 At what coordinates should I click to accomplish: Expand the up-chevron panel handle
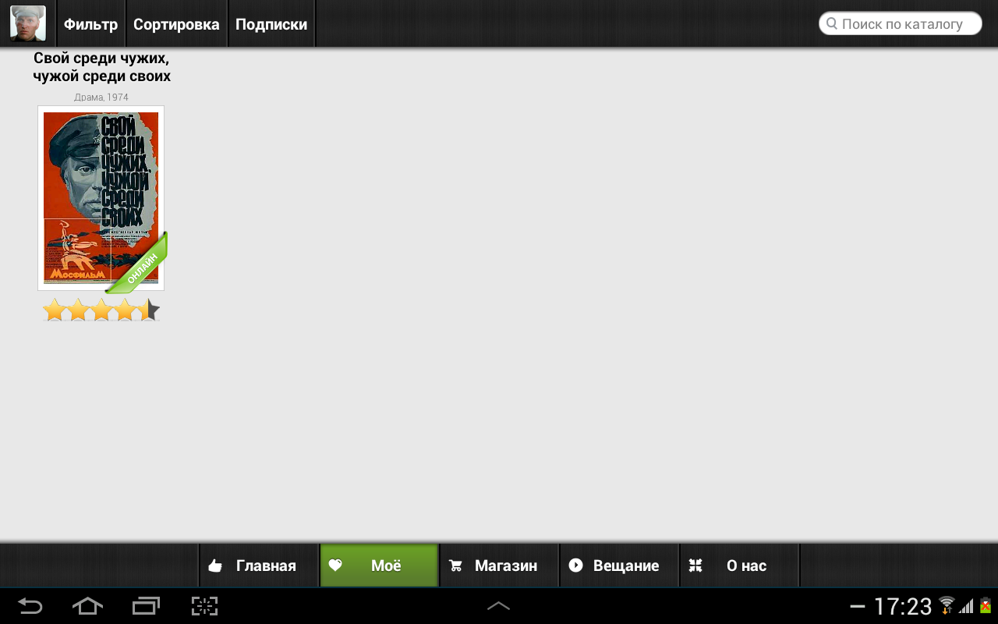point(499,605)
